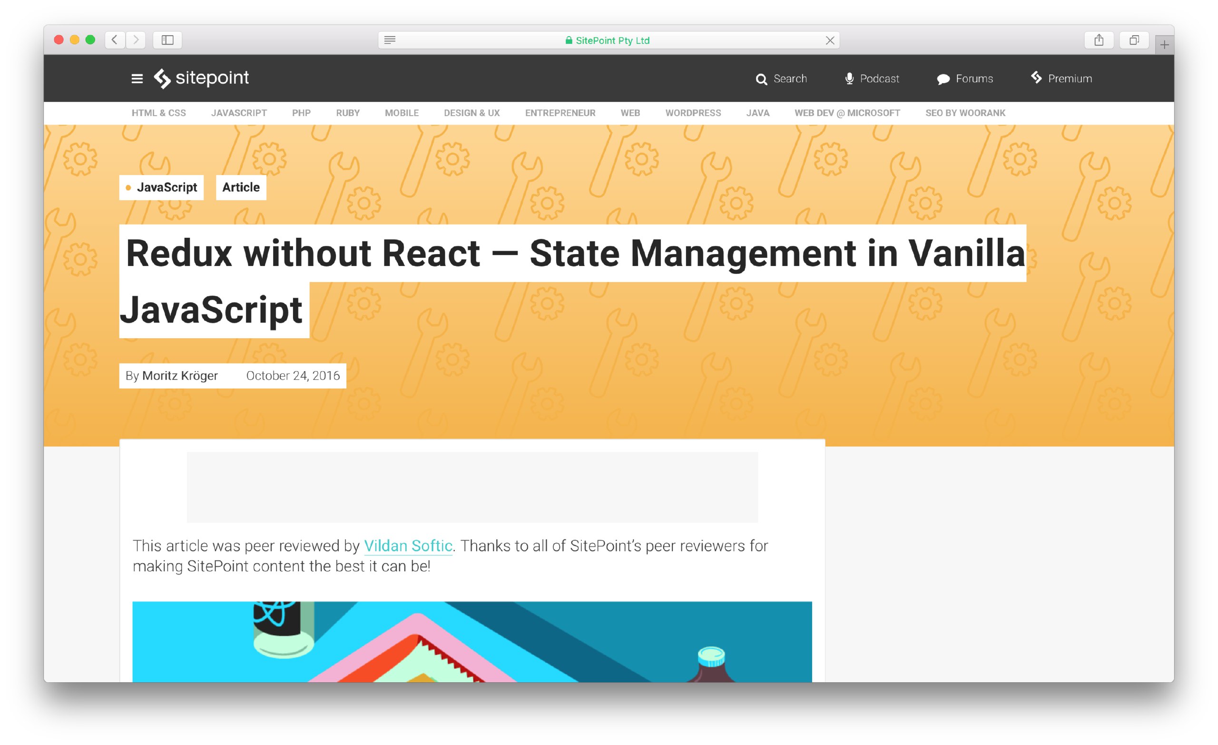Click the address bar showing SitePoint Pty Ltd
The height and width of the screenshot is (745, 1218).
tap(609, 40)
